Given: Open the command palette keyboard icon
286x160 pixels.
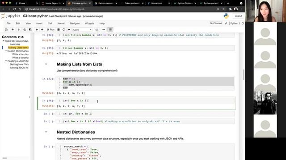Looking at the screenshot, I should [97, 30].
